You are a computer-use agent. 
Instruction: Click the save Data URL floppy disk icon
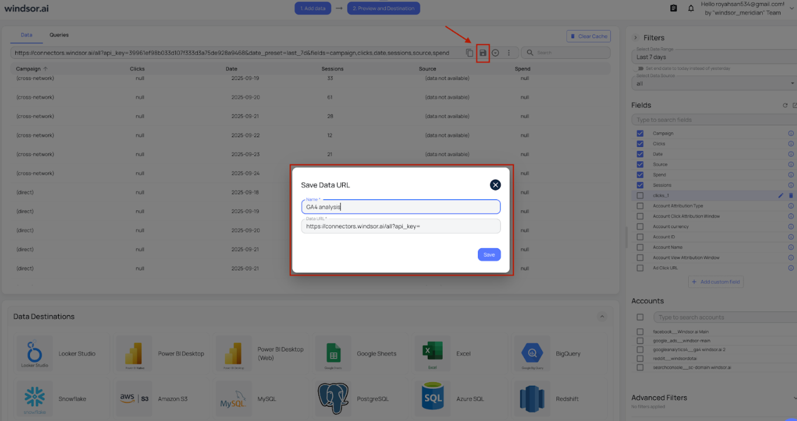(x=482, y=52)
